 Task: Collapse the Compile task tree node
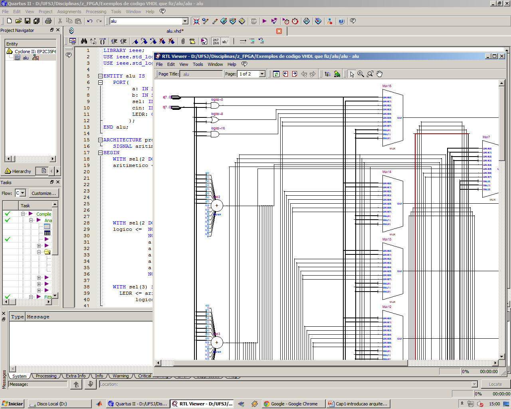coord(23,214)
